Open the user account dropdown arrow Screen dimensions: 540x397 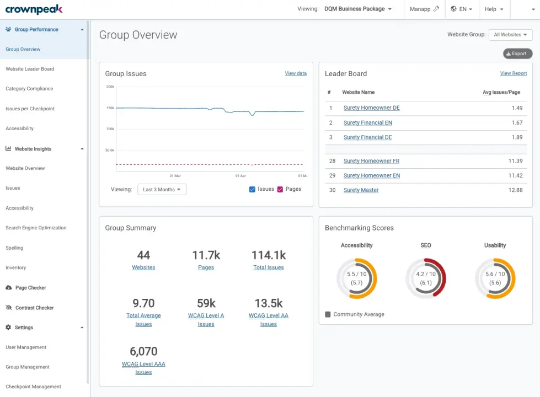pos(533,9)
